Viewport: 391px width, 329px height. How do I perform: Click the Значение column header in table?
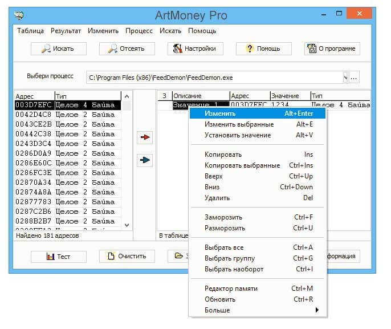pos(290,96)
